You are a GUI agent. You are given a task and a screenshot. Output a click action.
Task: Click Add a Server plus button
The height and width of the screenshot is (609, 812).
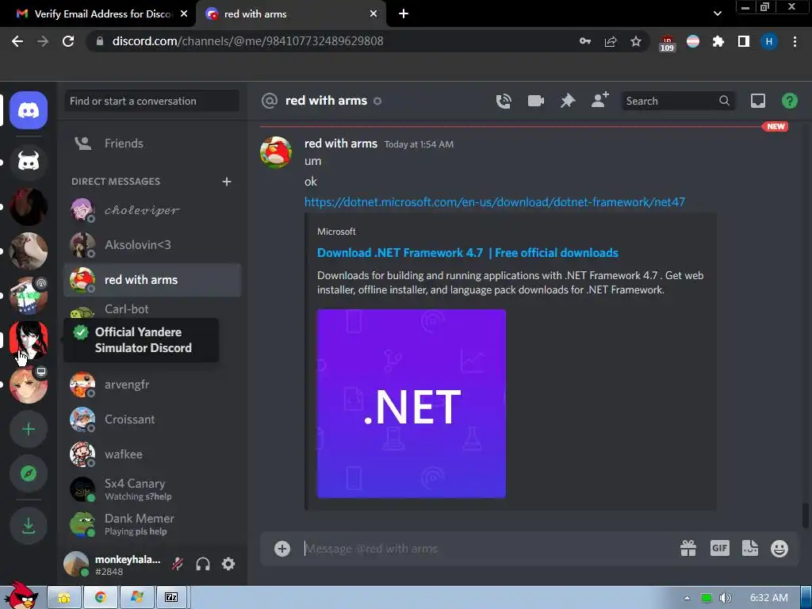click(x=29, y=429)
